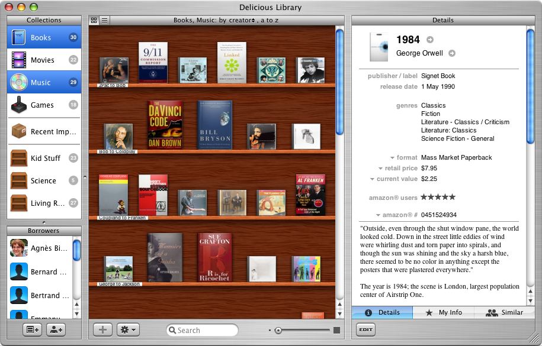Select the Music CD icon
542x346 pixels.
click(x=18, y=82)
